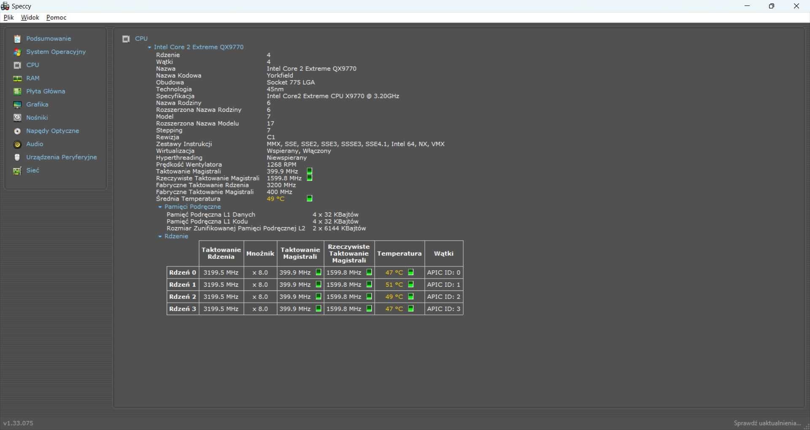Collapse the Pamięci Podręczne section
810x430 pixels.
pyautogui.click(x=160, y=207)
